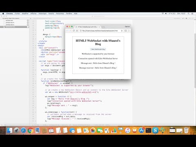This screenshot has width=196, height=147.
Task: Open the Chrome application menu
Action: [9, 13]
